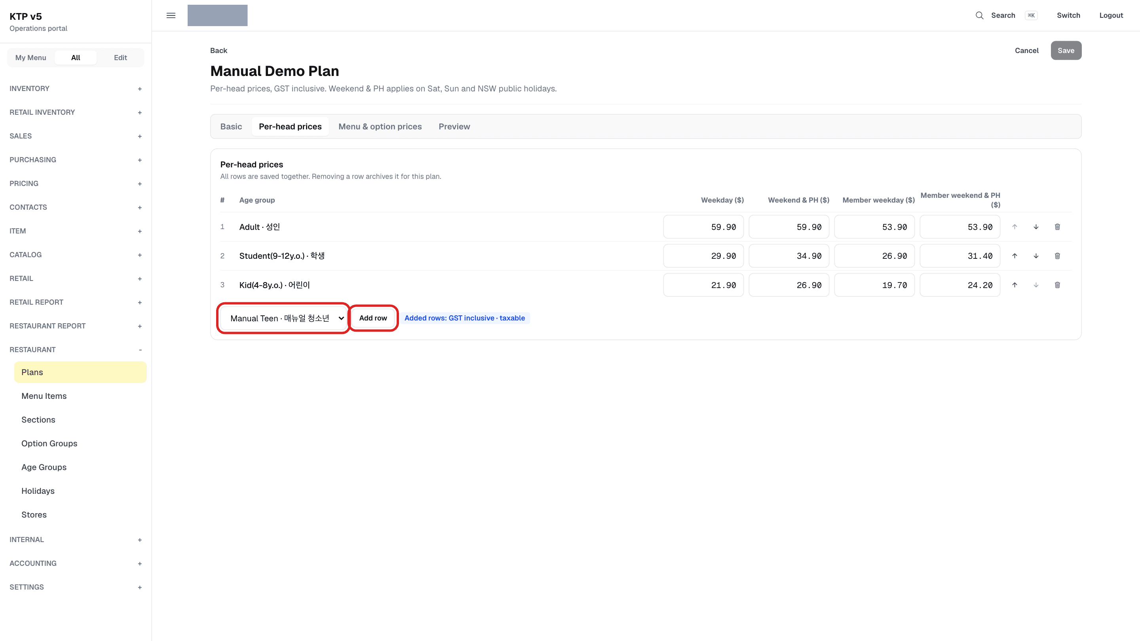Click the Save button
1140x641 pixels.
(1066, 50)
